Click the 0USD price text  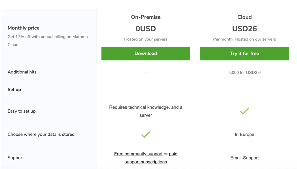[146, 29]
